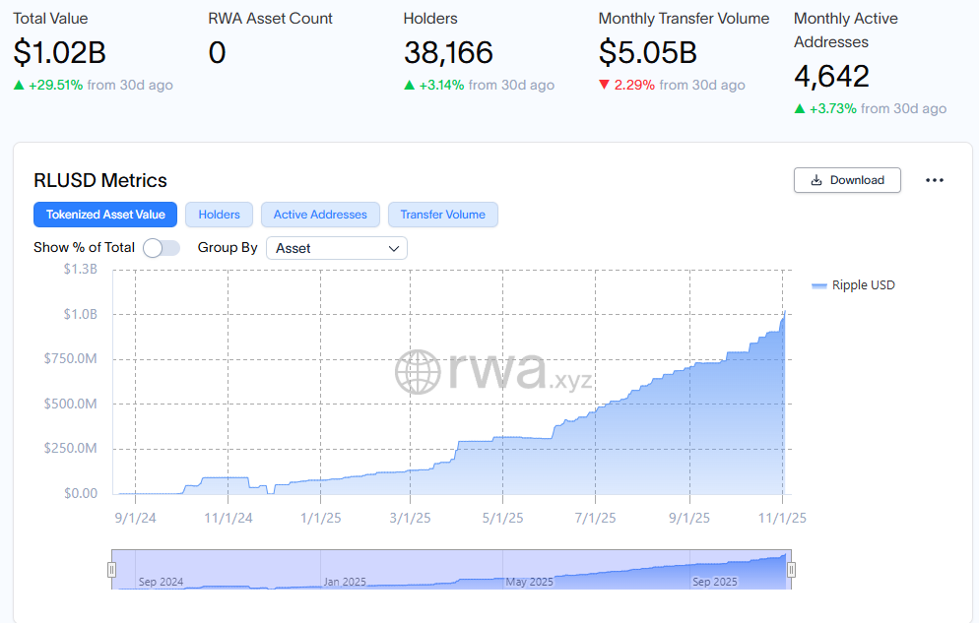
Task: Click the green increase arrow under Holders
Action: coord(410,85)
